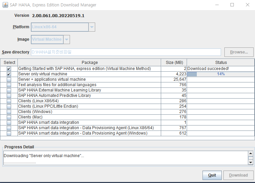Enable External Machine Learning Library checkbox

tap(9, 90)
